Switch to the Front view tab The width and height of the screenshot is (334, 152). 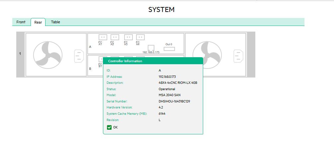point(21,22)
